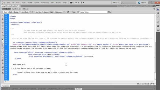Click the scroll-right arrow of the horizontal scrollbar
160x90 pixels.
(x=153, y=81)
